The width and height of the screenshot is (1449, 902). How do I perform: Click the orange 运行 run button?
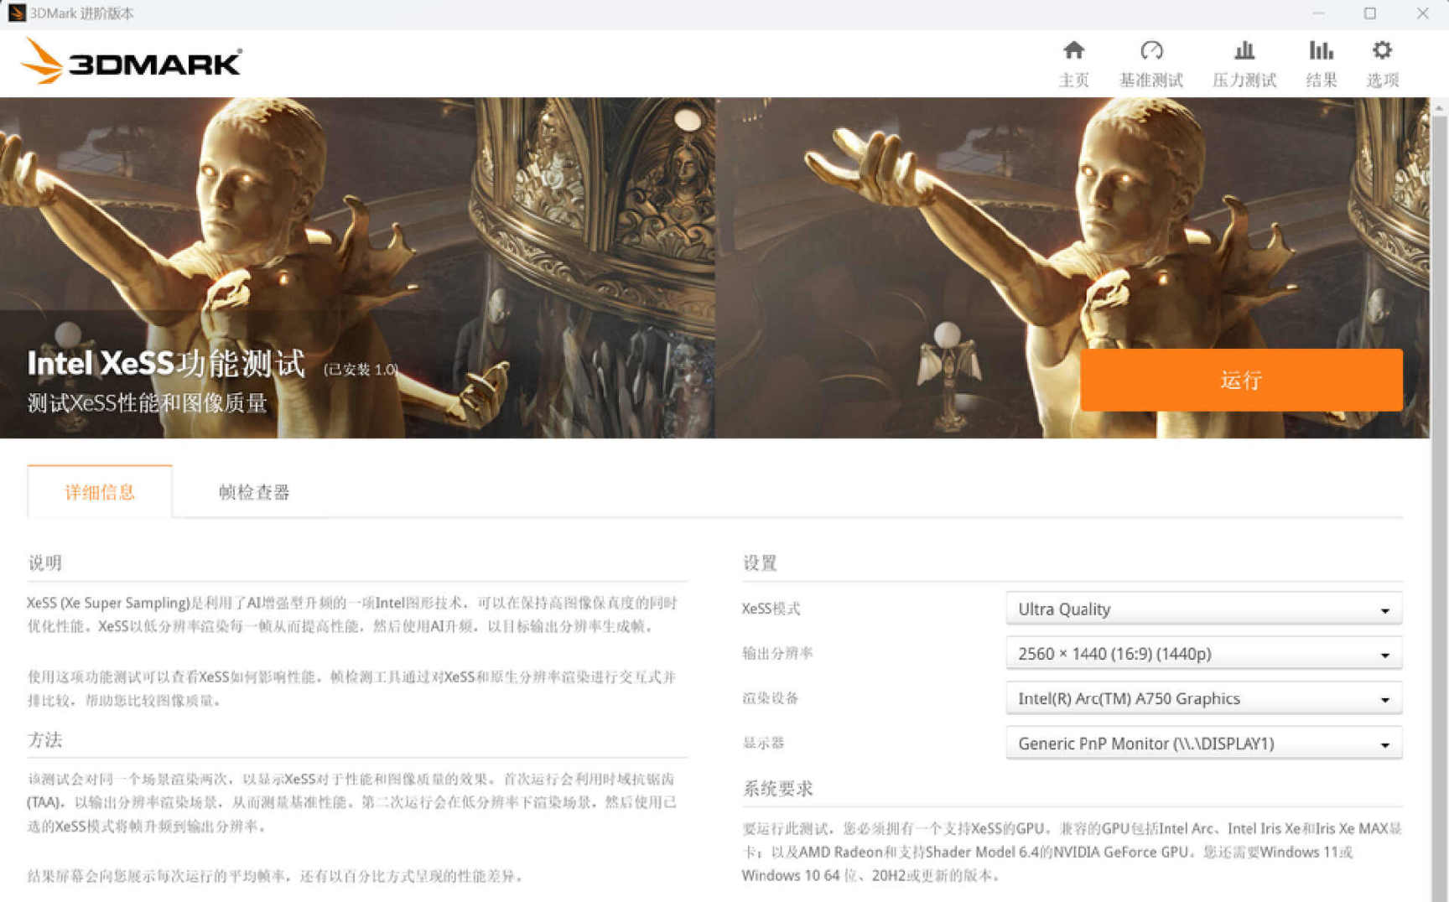click(1241, 380)
